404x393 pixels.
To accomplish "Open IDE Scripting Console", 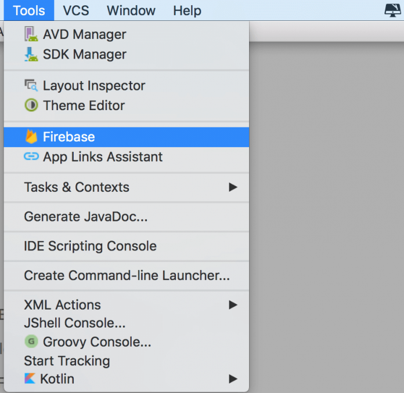I will click(x=90, y=246).
